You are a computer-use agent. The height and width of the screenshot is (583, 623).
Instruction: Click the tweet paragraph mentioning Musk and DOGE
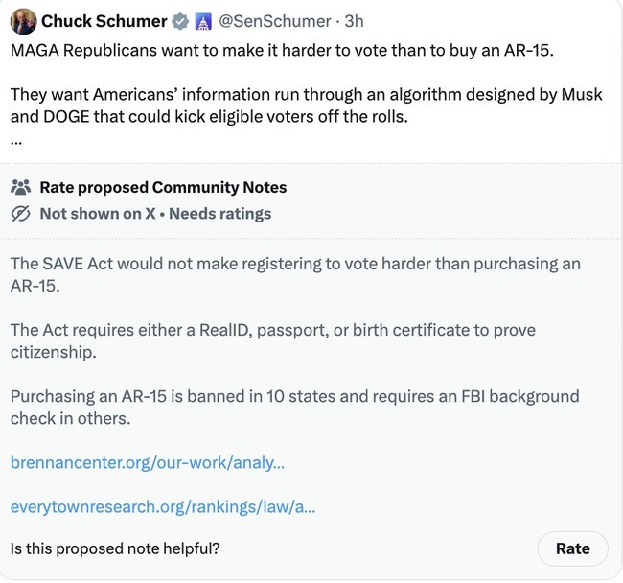coord(297,107)
